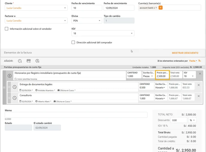
Task: Click El estado cambió date 02/09/2024
Action: click(x=47, y=127)
